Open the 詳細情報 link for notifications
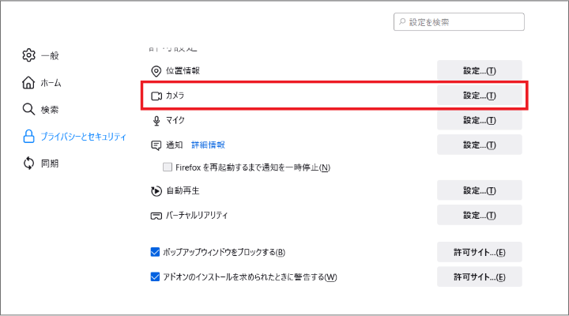 [x=208, y=145]
